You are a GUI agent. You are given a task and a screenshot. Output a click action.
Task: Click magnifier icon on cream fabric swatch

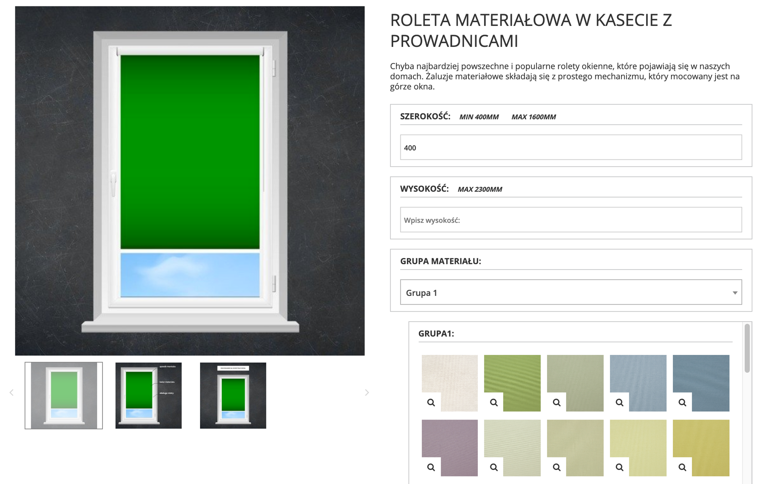pyautogui.click(x=431, y=403)
